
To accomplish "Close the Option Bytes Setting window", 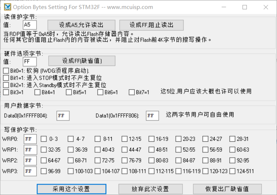I will (266, 7).
